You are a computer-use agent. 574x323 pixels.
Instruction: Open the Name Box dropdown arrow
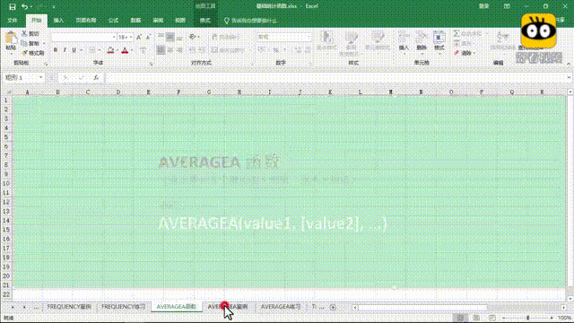pos(40,78)
